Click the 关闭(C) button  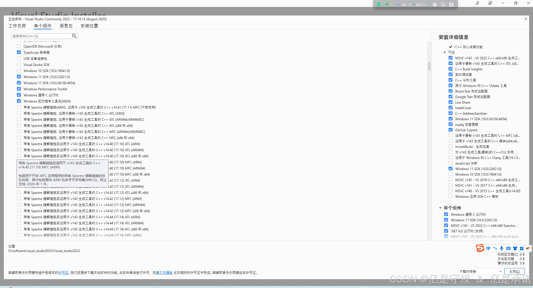tap(514, 271)
